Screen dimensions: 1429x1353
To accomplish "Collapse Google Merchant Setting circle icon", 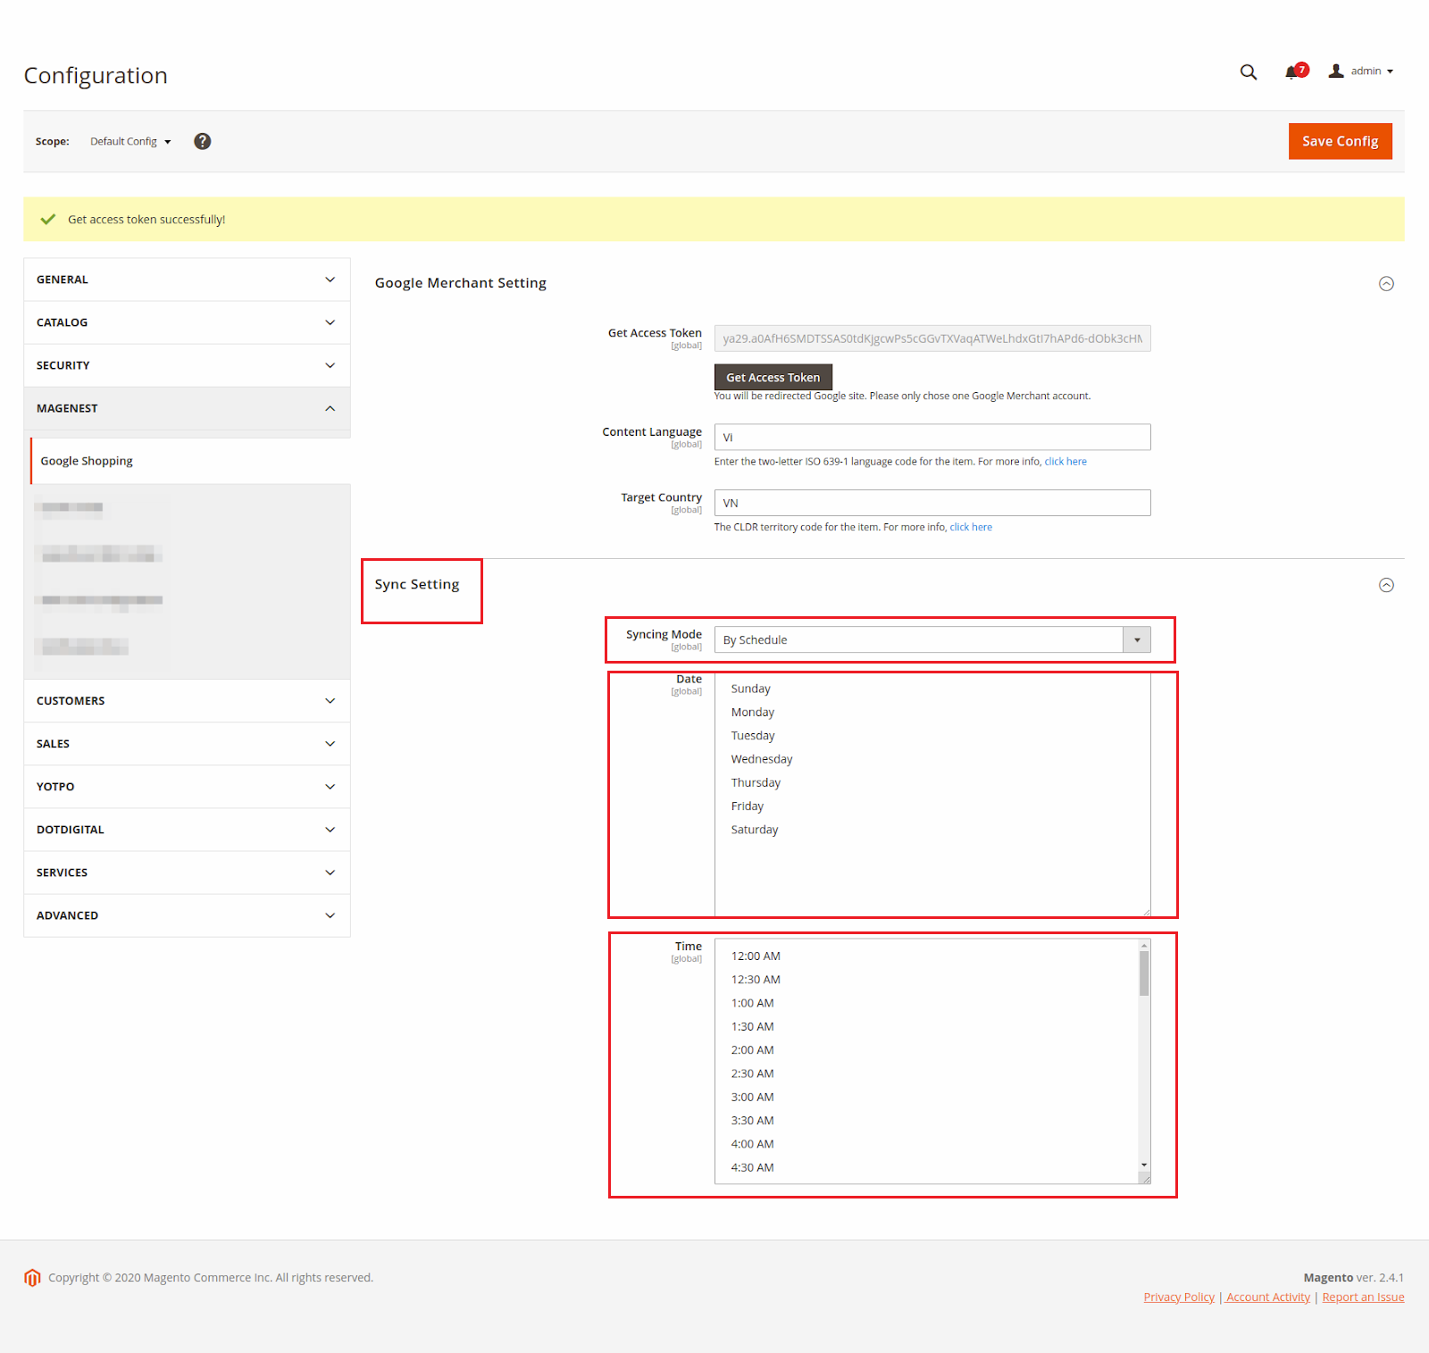I will [1386, 284].
